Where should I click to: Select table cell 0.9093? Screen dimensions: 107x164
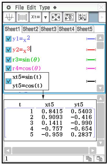52,117
